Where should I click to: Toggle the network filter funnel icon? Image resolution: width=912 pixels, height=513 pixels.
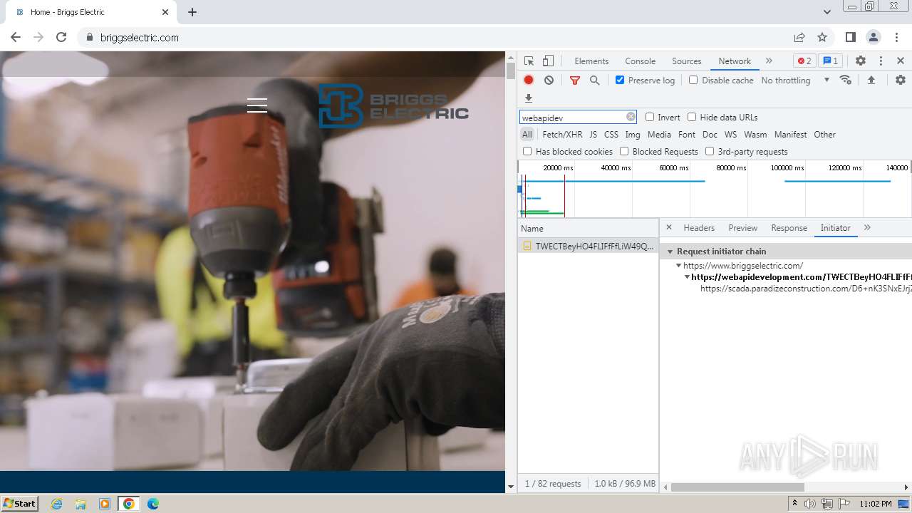(x=575, y=81)
